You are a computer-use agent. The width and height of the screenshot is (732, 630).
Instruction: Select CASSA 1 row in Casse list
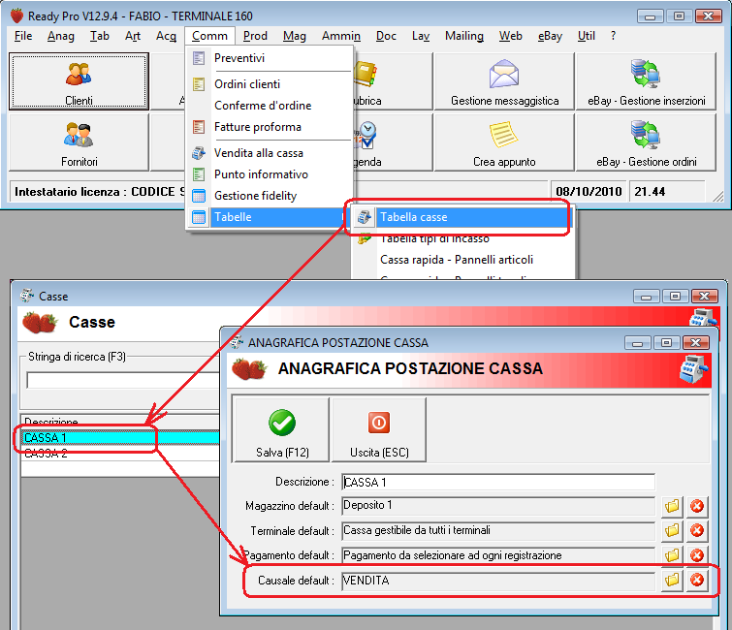tap(120, 438)
